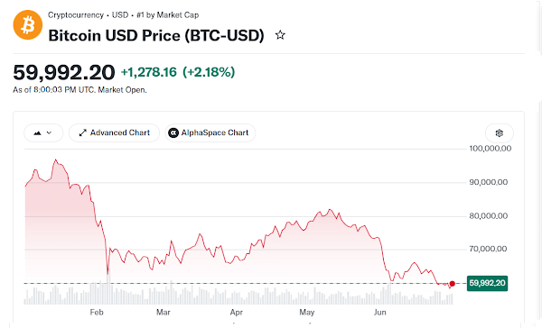Click the 100,000.00 axis price label

[491, 149]
